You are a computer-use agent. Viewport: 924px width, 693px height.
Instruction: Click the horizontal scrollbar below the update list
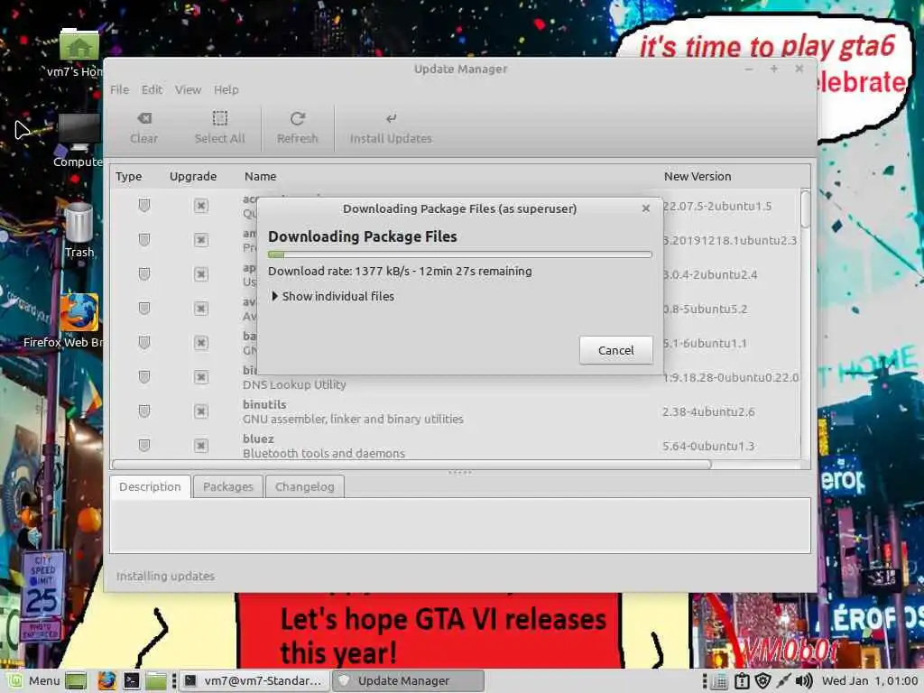411,465
